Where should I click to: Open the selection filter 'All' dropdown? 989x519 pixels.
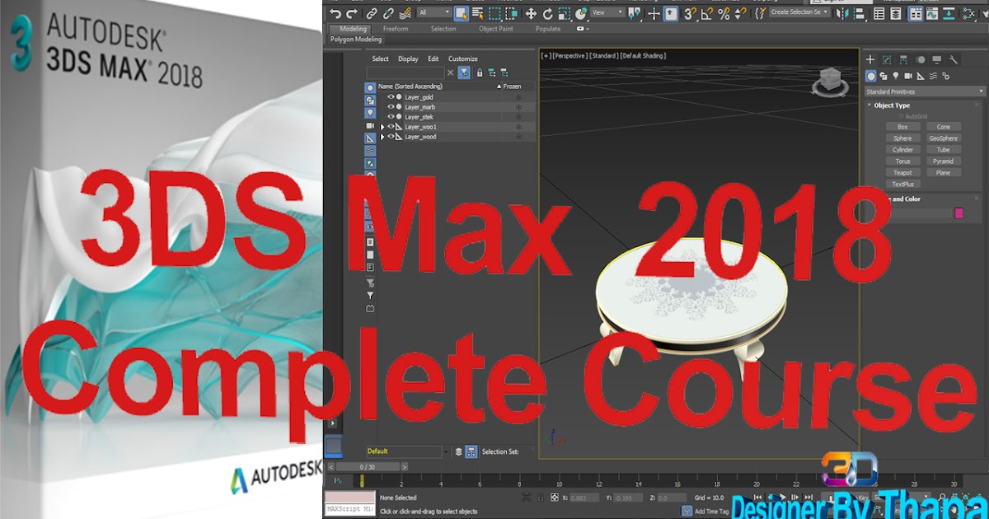pos(434,12)
